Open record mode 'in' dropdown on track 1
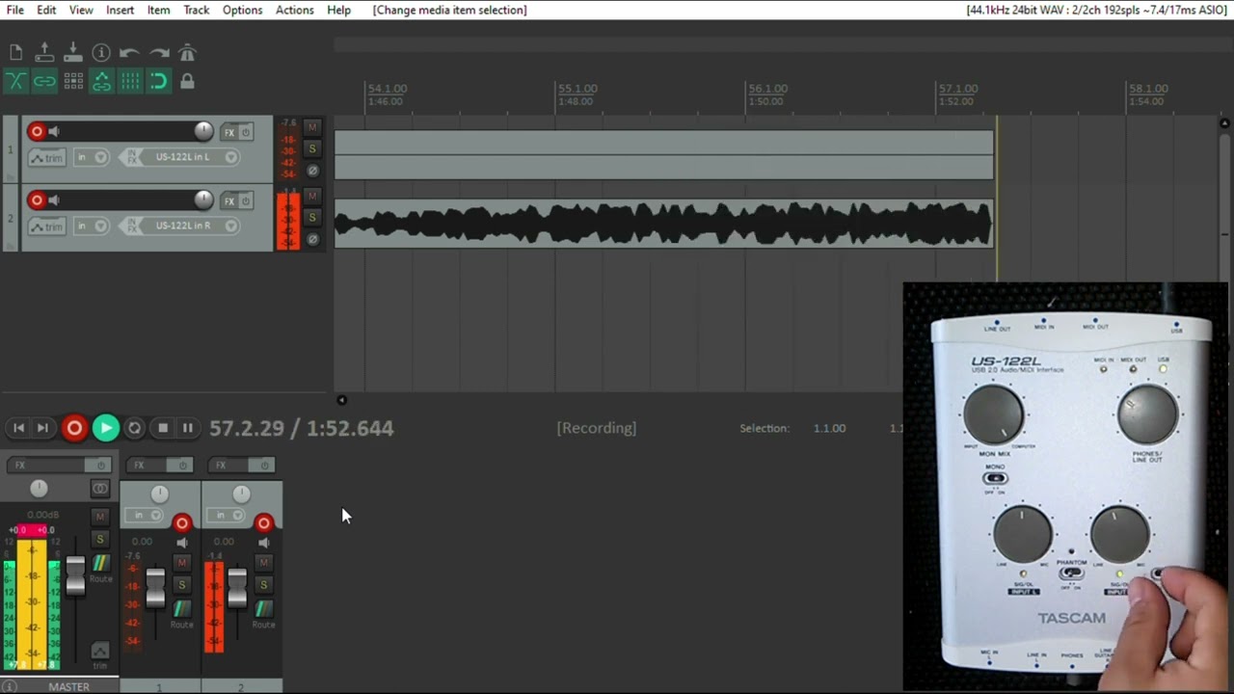 tap(91, 157)
